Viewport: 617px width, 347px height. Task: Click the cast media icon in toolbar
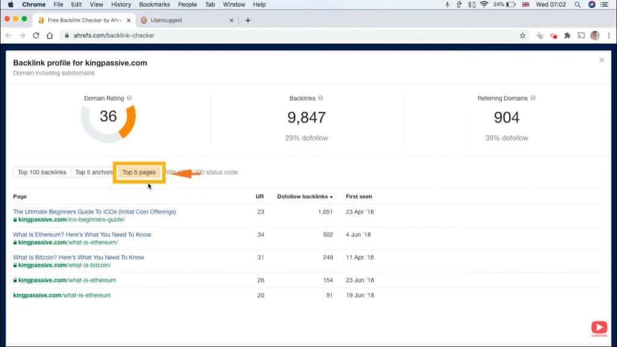coord(581,36)
